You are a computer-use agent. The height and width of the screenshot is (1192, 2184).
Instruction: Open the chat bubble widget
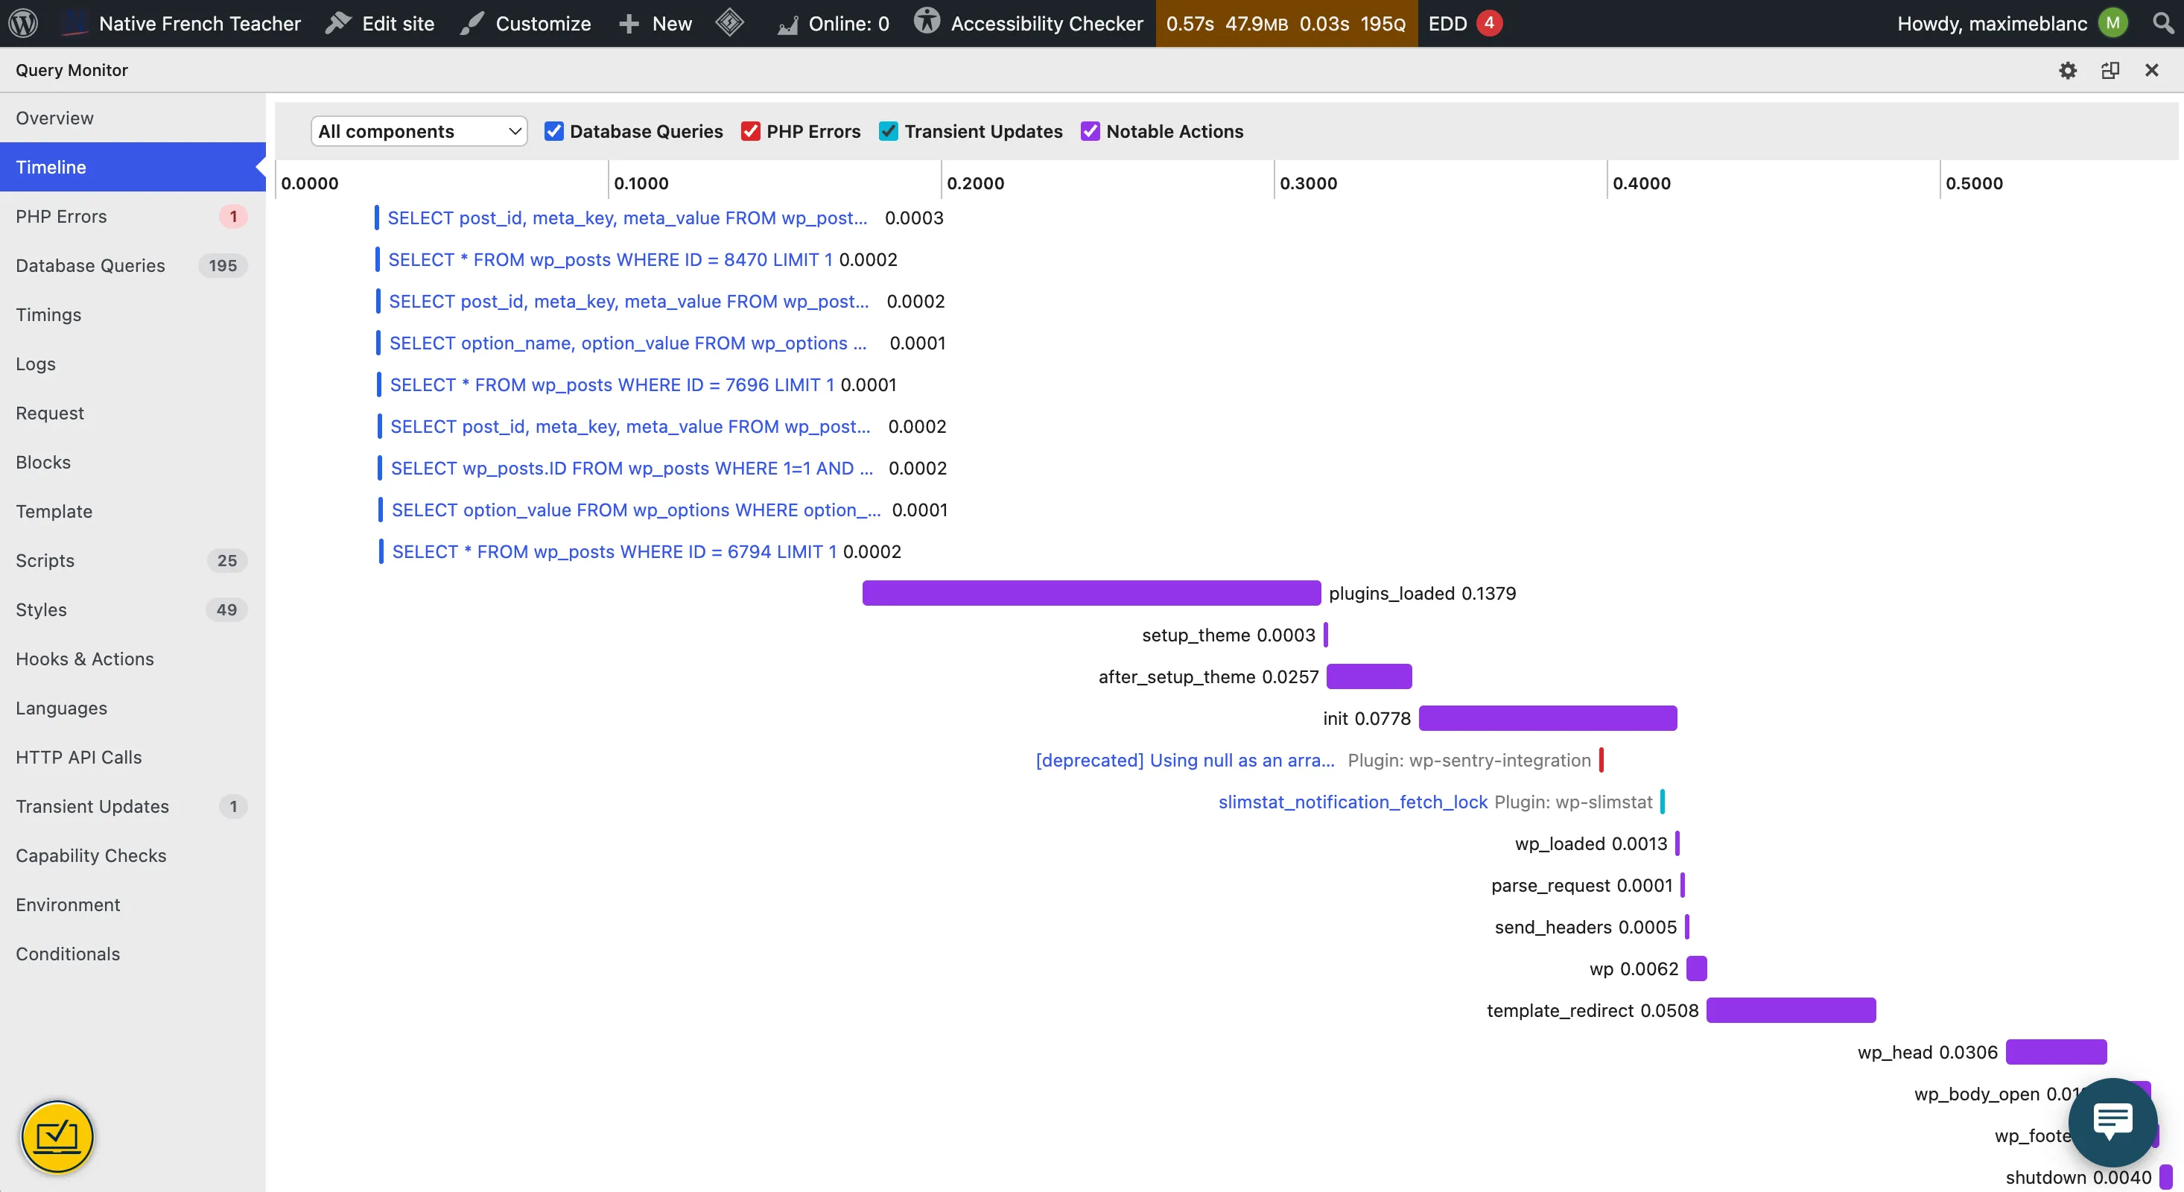[x=2112, y=1122]
